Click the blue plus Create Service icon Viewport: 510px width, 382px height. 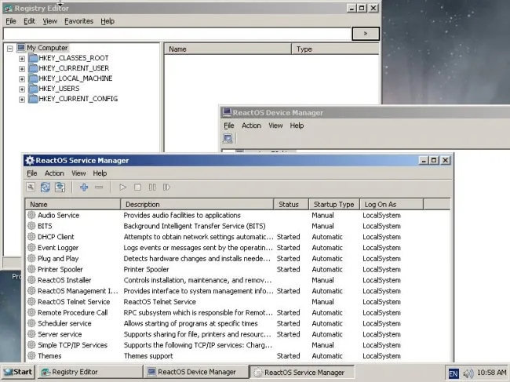point(84,187)
